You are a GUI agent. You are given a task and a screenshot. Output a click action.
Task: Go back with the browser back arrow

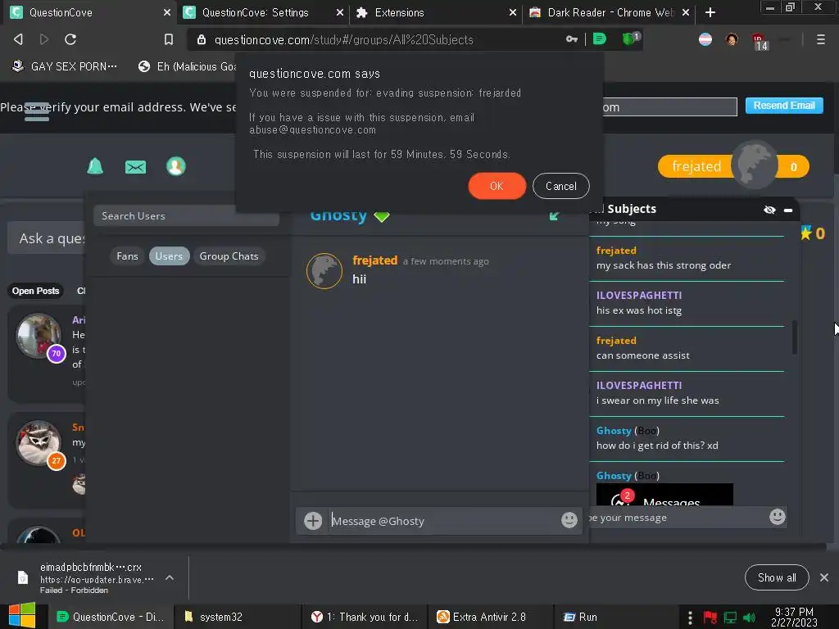[18, 39]
